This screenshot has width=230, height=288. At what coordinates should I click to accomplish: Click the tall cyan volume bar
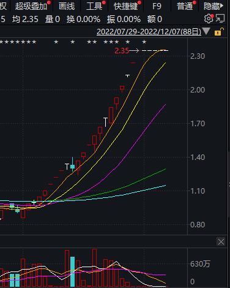coord(72,271)
